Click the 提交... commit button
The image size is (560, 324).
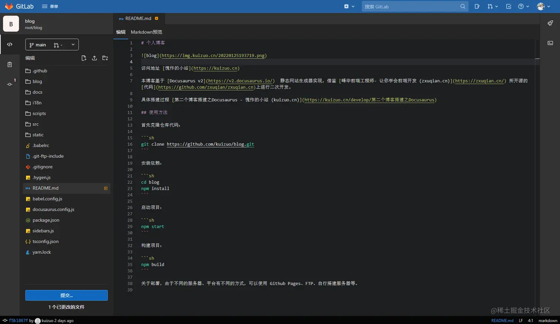coord(67,295)
